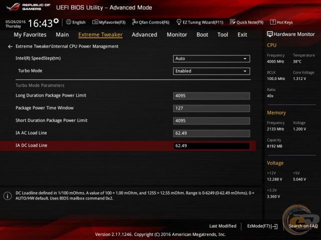Select Short Duration Package Power Limit label
The width and height of the screenshot is (321, 240).
coord(51,120)
